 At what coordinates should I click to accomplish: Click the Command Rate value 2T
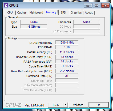[67, 76]
